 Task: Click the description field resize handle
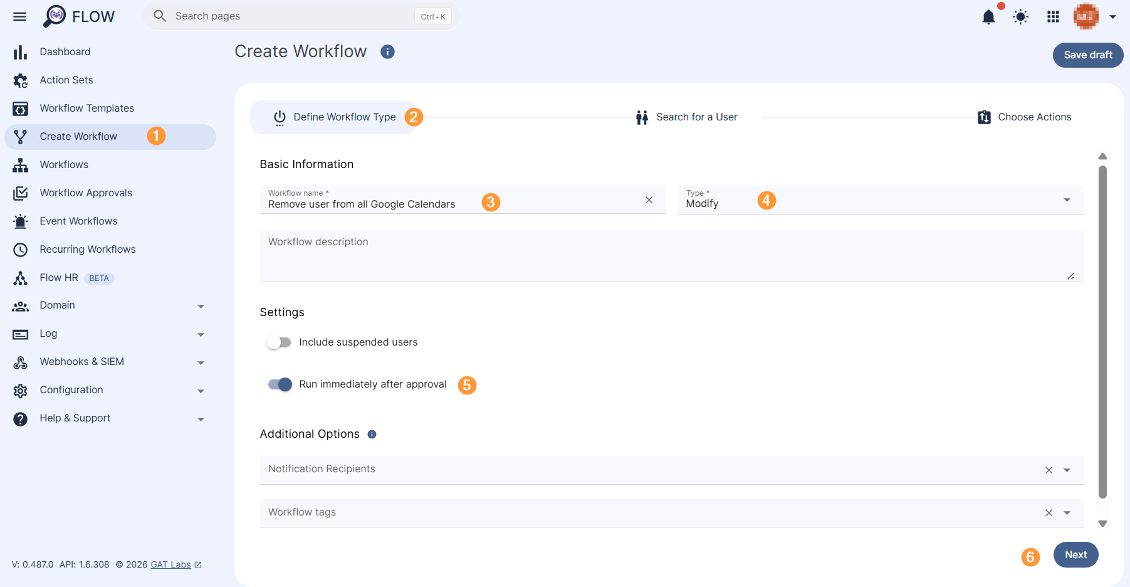click(x=1071, y=276)
